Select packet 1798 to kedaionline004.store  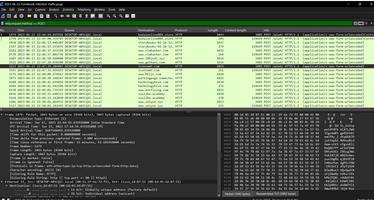pos(187,39)
